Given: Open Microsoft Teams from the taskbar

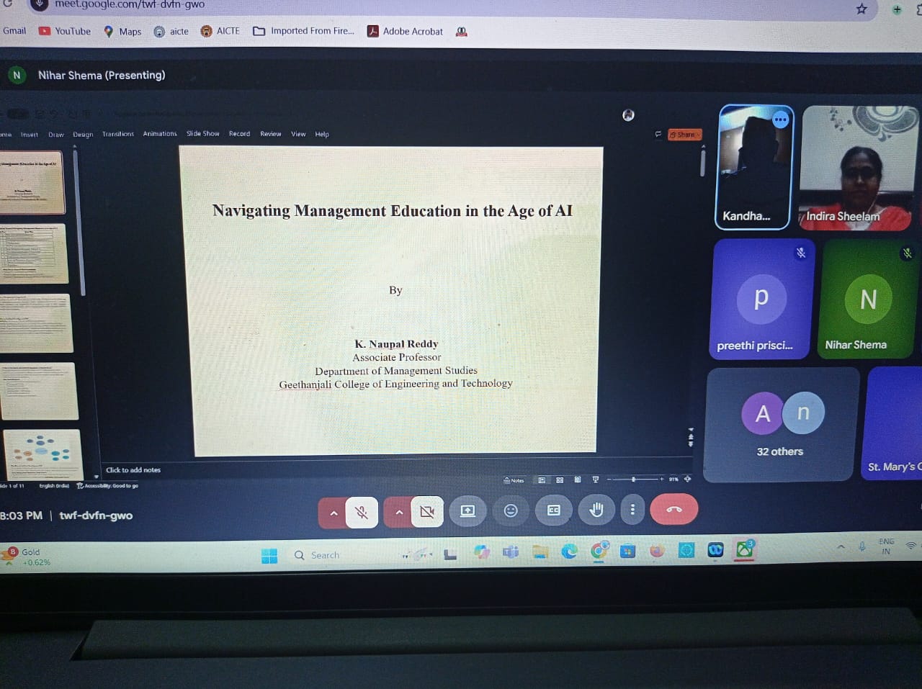Looking at the screenshot, I should (511, 552).
